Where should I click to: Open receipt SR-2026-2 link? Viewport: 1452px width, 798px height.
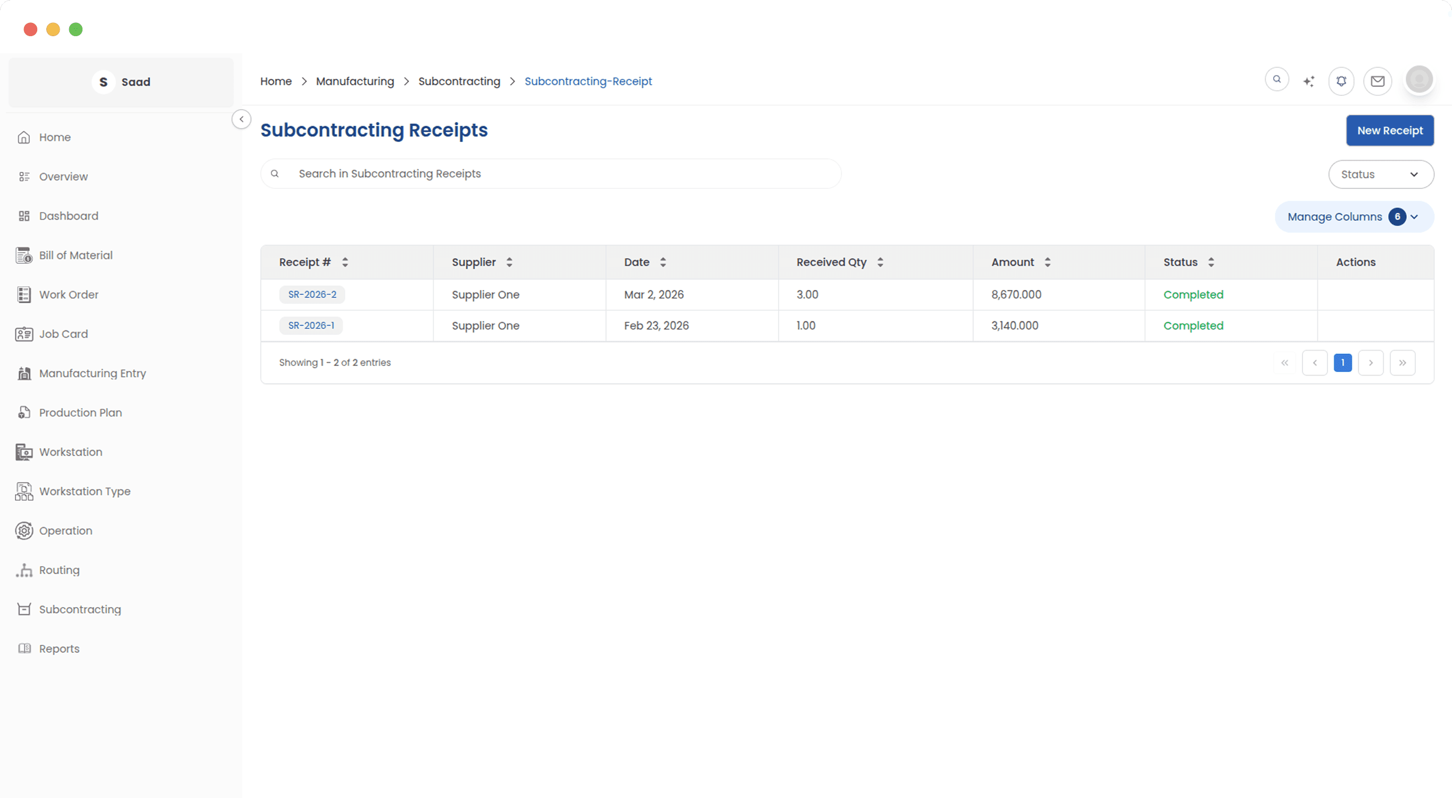pos(312,295)
